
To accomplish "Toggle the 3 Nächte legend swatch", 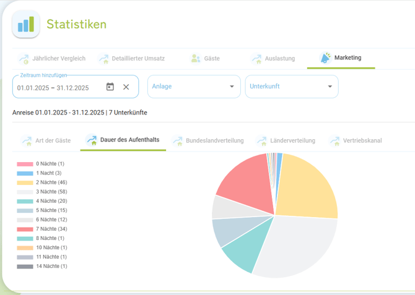I will coord(25,192).
